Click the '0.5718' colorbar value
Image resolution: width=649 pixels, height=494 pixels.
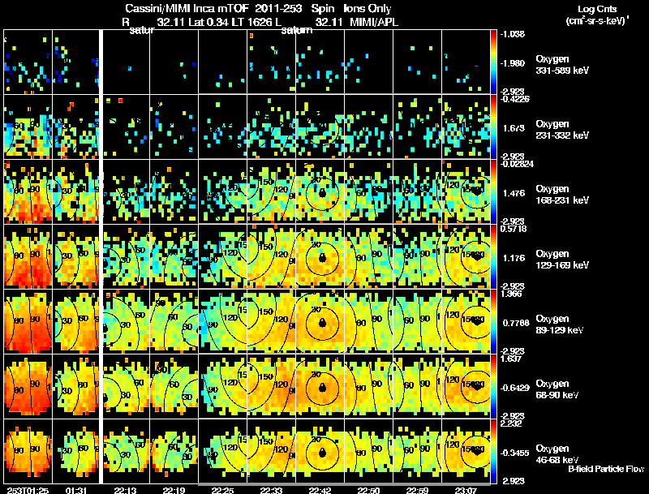pos(514,229)
